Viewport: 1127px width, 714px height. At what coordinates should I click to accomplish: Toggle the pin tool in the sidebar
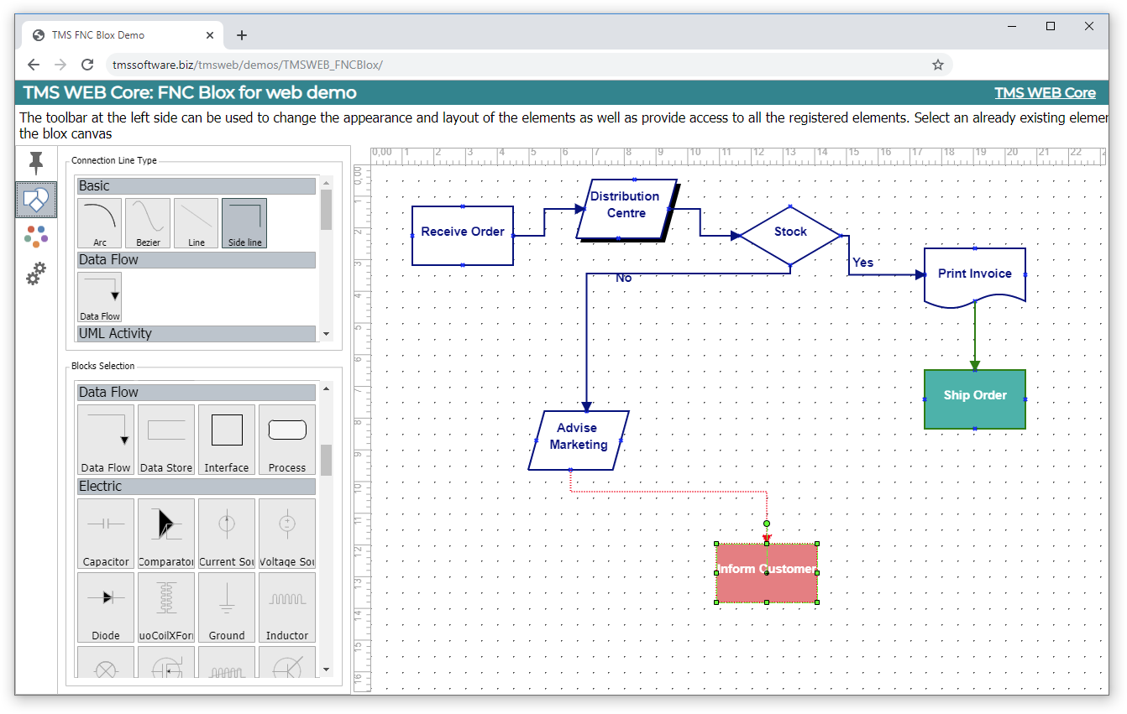pyautogui.click(x=35, y=163)
